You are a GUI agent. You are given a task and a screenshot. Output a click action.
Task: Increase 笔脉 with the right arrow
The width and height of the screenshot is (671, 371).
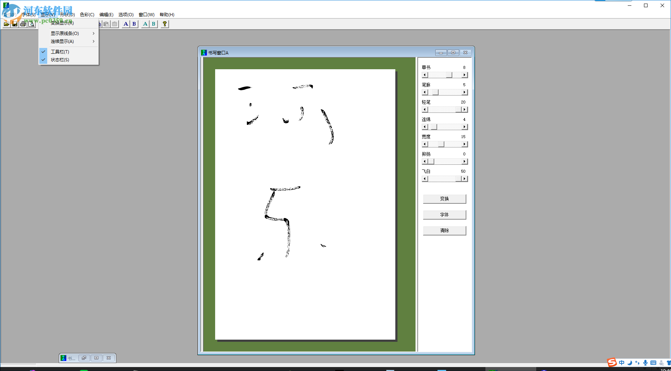(x=465, y=92)
